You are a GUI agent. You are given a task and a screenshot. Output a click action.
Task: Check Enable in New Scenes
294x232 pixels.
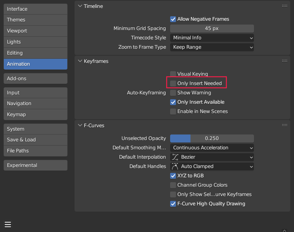pyautogui.click(x=173, y=111)
